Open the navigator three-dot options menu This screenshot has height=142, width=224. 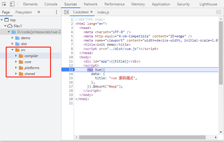click(x=56, y=12)
